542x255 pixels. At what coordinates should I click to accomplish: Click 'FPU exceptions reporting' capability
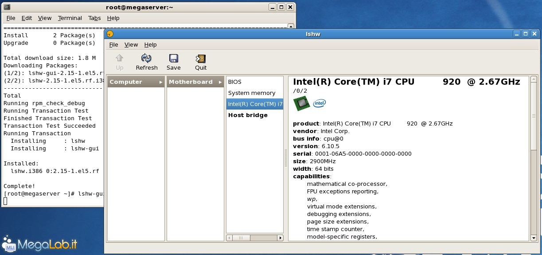click(343, 192)
